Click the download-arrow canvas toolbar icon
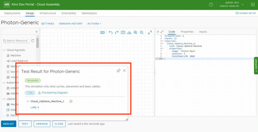The height and width of the screenshot is (132, 258). [129, 32]
